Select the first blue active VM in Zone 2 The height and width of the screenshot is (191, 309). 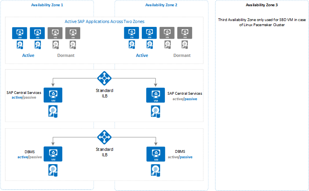[x=131, y=33]
